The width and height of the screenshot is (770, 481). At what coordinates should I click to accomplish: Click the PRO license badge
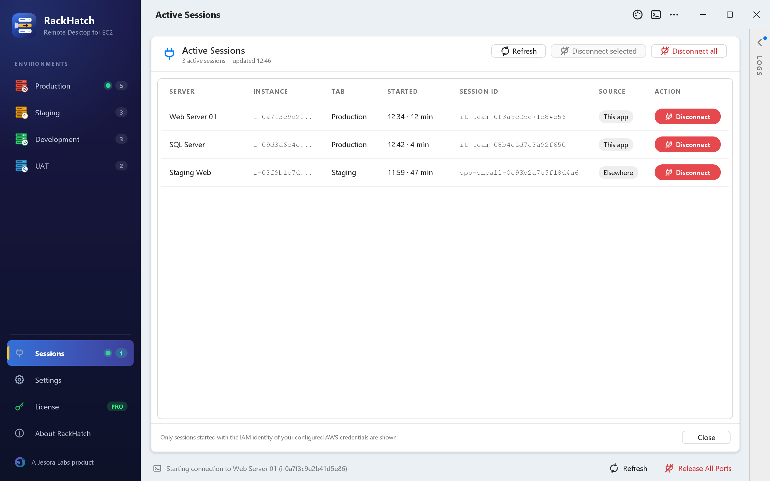pos(117,406)
